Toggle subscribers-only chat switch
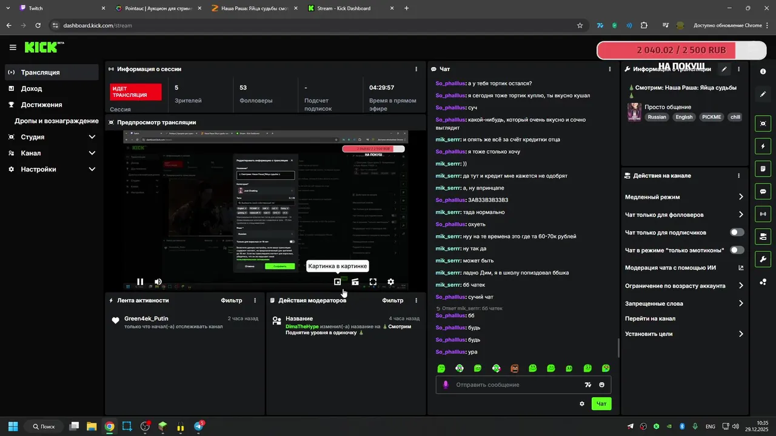 tap(737, 232)
